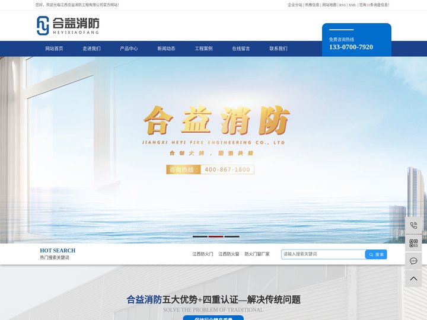
Task: Show the QR code icon in side panel
Action: pos(413,244)
